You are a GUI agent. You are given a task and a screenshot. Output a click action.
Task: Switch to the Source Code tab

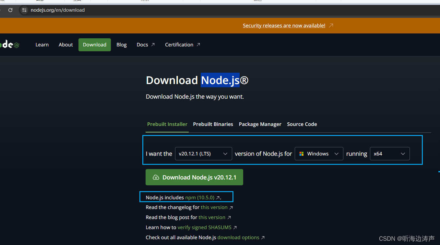[302, 124]
